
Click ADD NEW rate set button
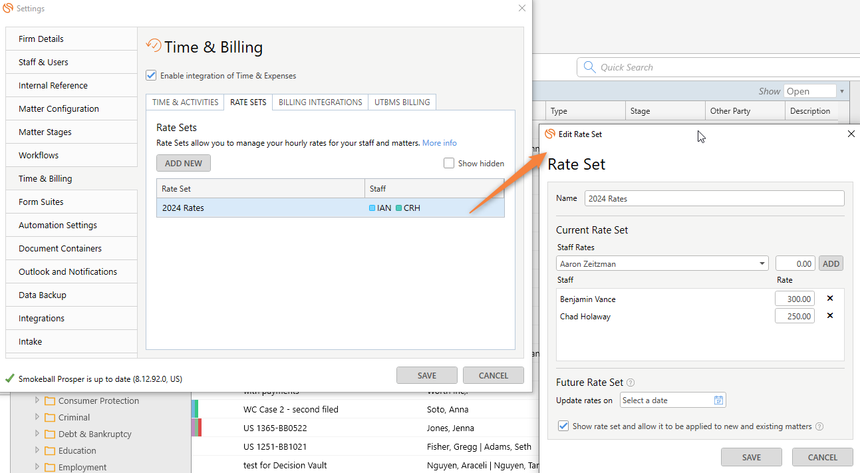click(x=184, y=163)
